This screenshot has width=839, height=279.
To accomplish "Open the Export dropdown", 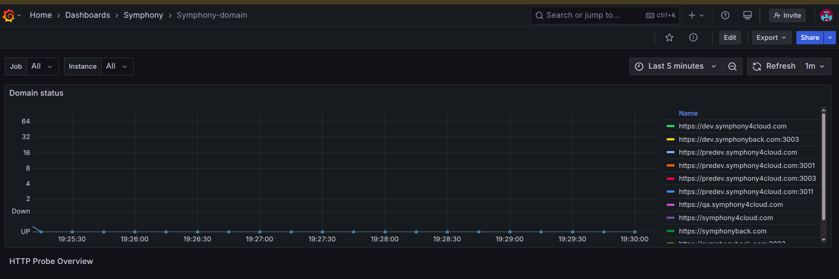I will point(771,38).
